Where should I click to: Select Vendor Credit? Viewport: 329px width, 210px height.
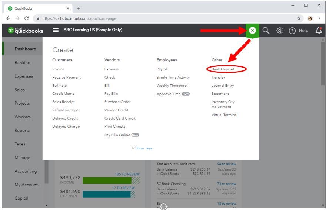pos(116,110)
